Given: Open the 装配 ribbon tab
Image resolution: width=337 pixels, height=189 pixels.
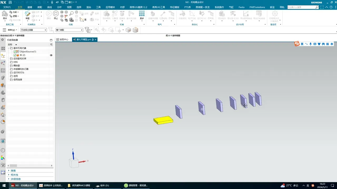Looking at the screenshot, I should click(x=39, y=7).
